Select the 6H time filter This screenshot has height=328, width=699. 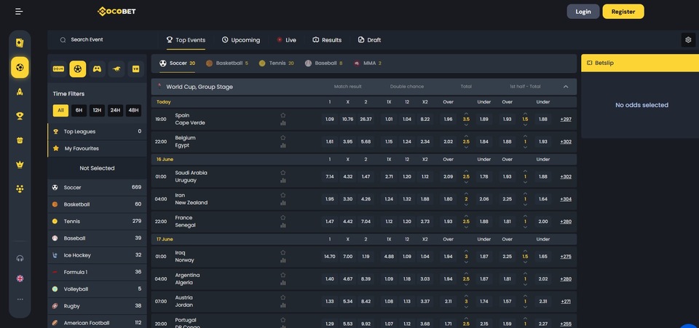[x=79, y=111]
